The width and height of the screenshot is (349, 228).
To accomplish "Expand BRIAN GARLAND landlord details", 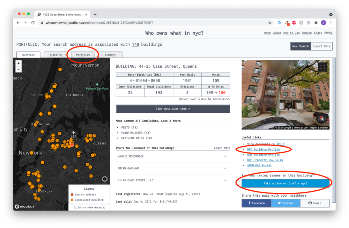I will 173,168.
